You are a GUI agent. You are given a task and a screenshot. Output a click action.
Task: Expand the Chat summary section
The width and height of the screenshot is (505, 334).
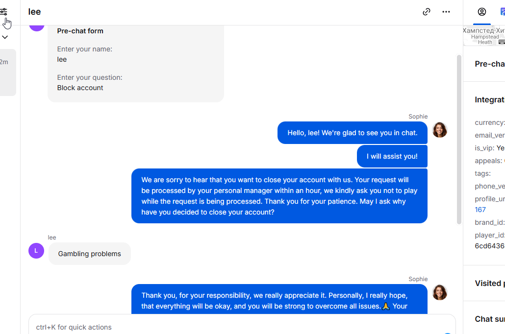(490, 319)
